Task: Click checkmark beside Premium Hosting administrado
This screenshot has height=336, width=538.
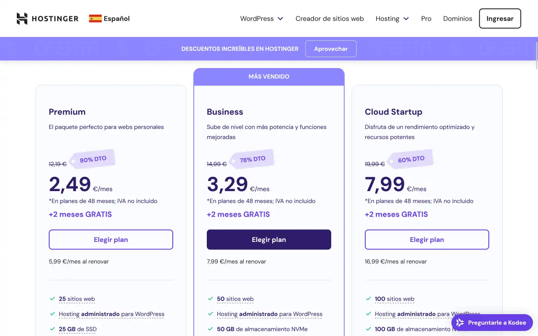Action: point(53,314)
